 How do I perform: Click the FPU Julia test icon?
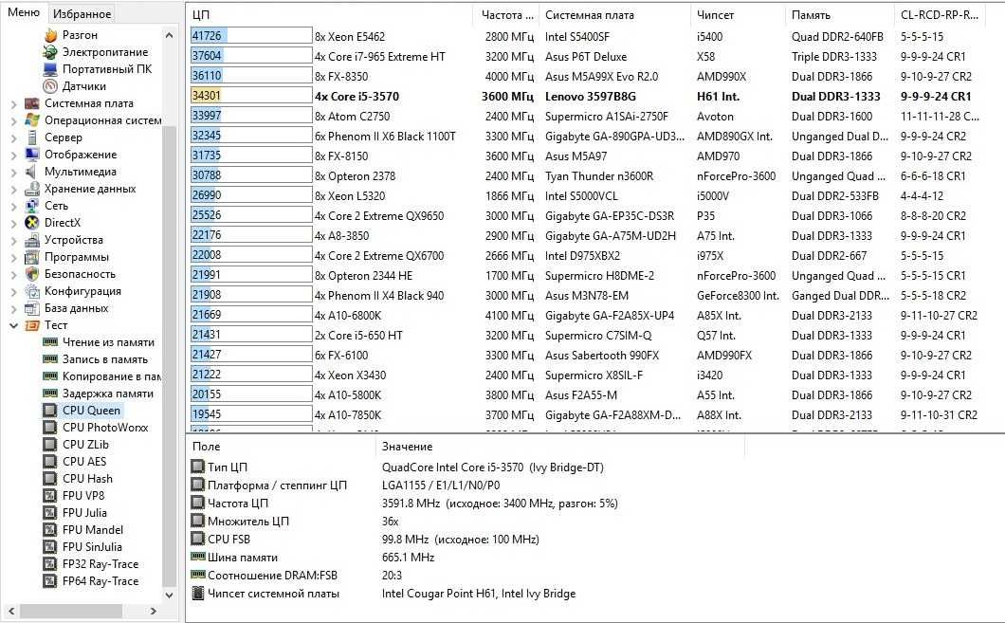click(x=50, y=513)
